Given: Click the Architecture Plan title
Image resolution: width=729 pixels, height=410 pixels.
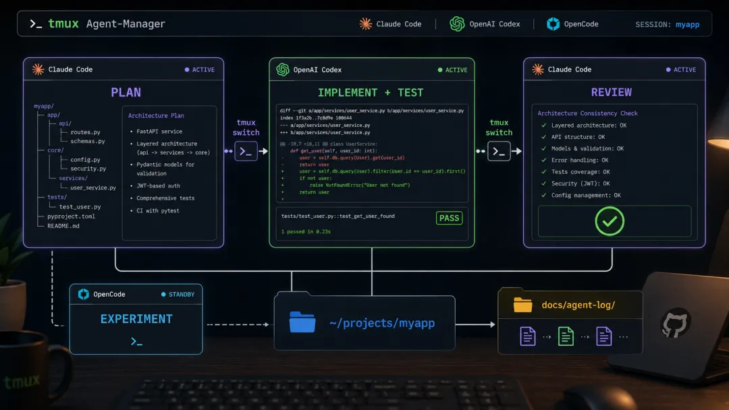Looking at the screenshot, I should coord(156,115).
